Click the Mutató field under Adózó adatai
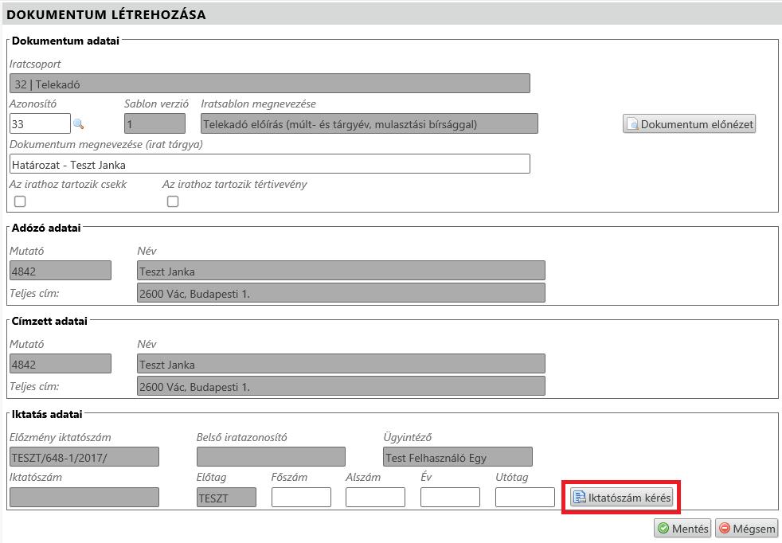The height and width of the screenshot is (543, 782). 61,270
